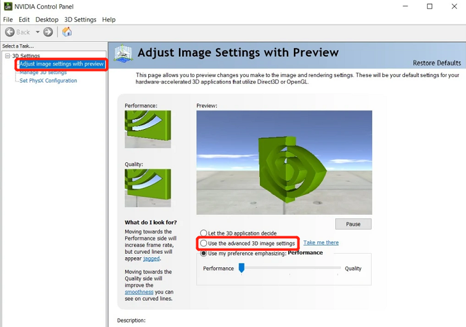Open the 3D Settings menu

tap(80, 20)
